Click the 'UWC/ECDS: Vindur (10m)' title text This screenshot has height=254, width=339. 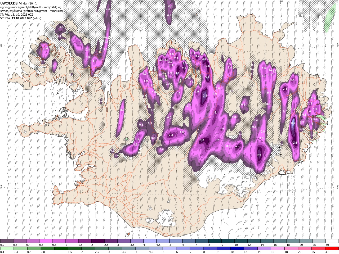point(19,3)
